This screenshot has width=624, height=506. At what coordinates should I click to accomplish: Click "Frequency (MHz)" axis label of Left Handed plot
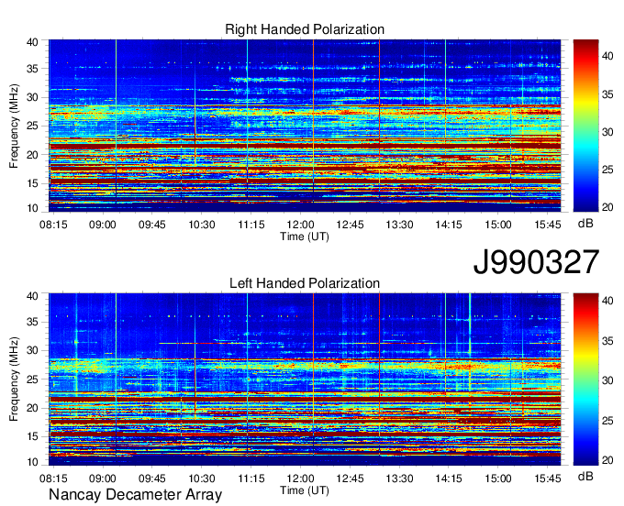(x=14, y=379)
